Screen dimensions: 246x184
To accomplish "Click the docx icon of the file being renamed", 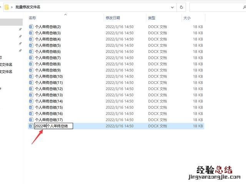I will pos(31,126).
